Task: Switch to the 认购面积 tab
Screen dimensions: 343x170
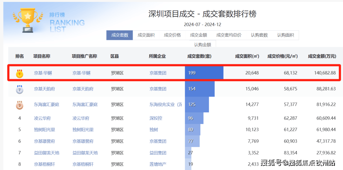Action: [x=286, y=35]
